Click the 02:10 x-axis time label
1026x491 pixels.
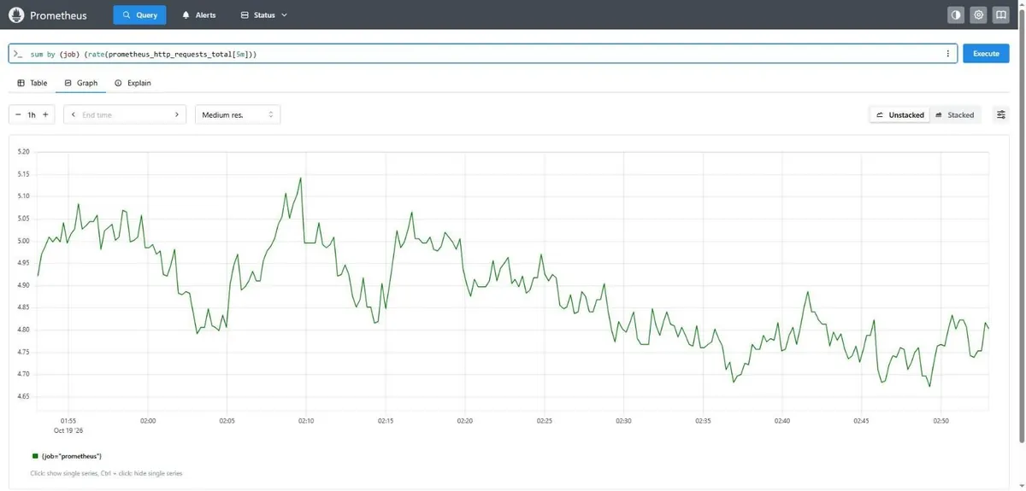(306, 421)
